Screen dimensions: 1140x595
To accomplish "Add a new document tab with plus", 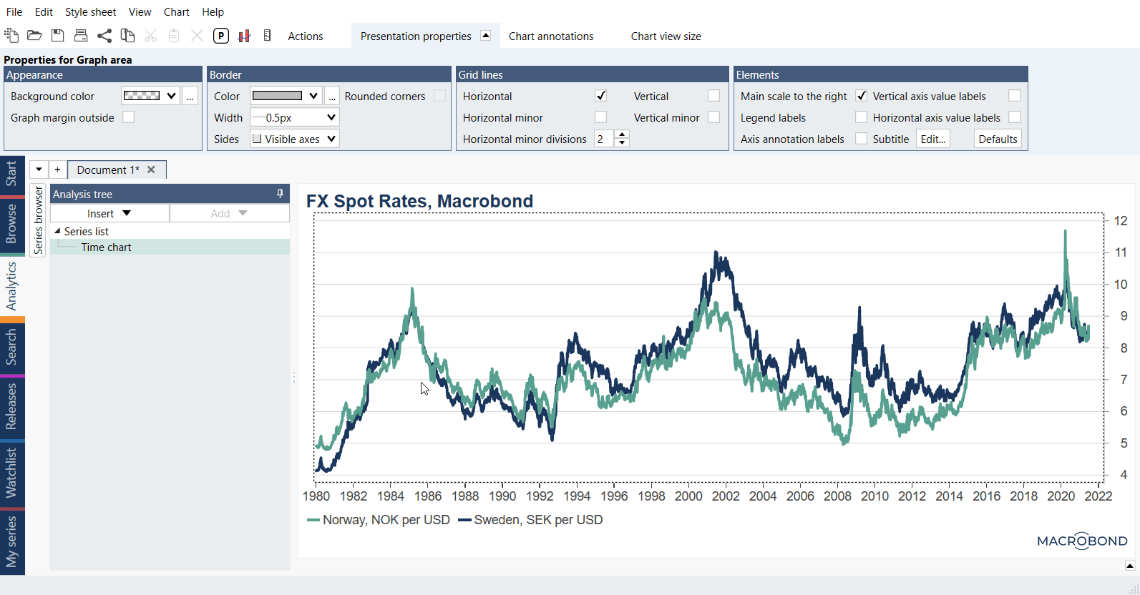I will pyautogui.click(x=58, y=169).
